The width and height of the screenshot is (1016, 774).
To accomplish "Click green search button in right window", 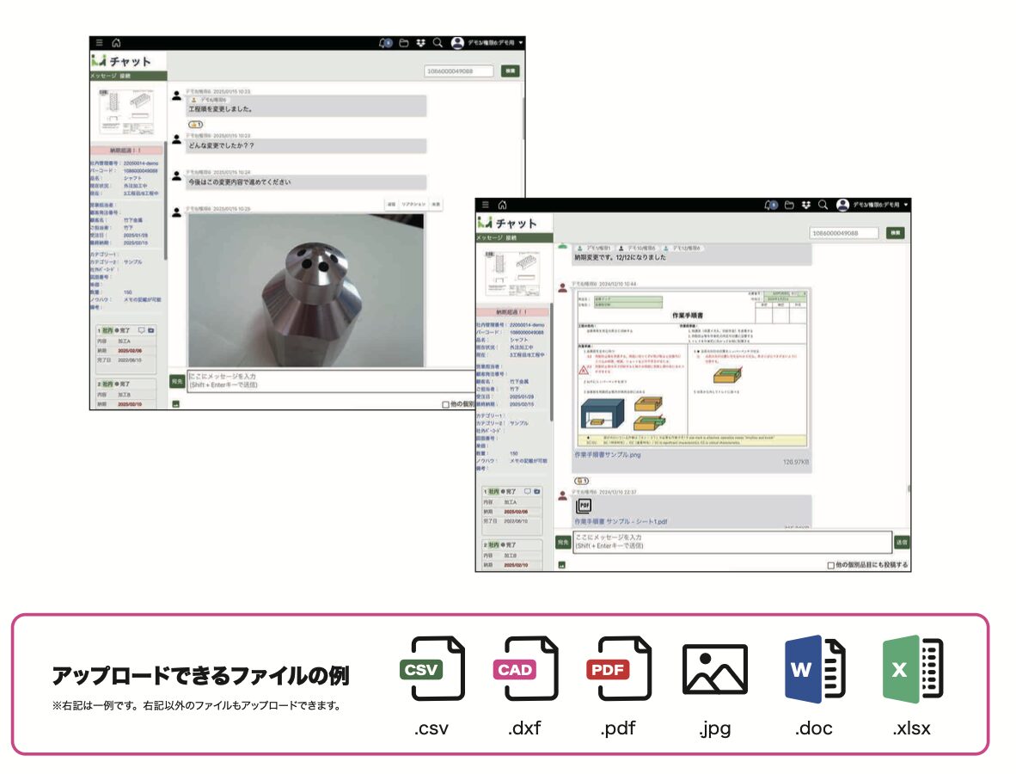I will 896,233.
